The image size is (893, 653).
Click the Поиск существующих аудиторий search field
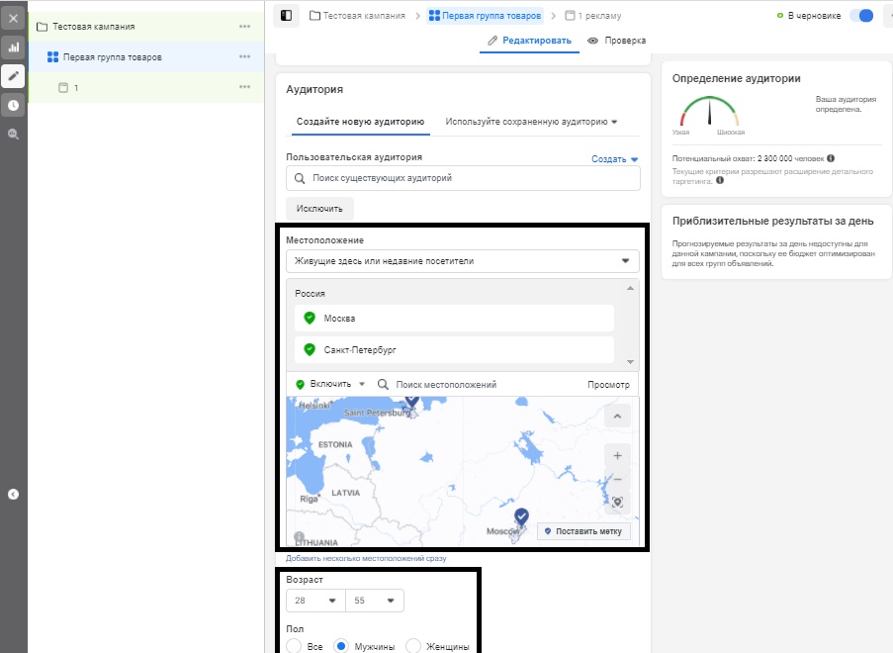click(x=463, y=178)
